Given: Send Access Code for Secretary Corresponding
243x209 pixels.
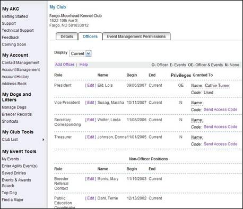Looking at the screenshot, I should [220, 127].
